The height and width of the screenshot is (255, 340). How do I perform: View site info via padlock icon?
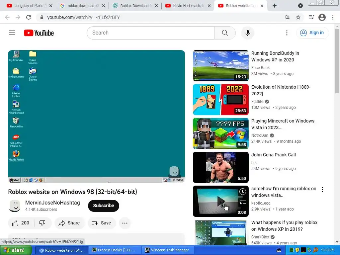pyautogui.click(x=42, y=17)
